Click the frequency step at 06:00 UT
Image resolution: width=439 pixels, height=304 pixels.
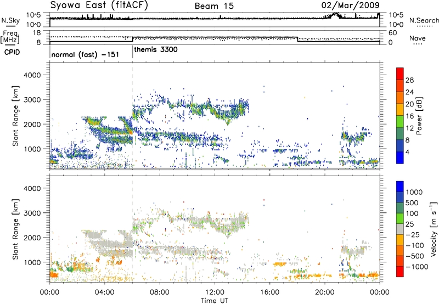point(133,39)
